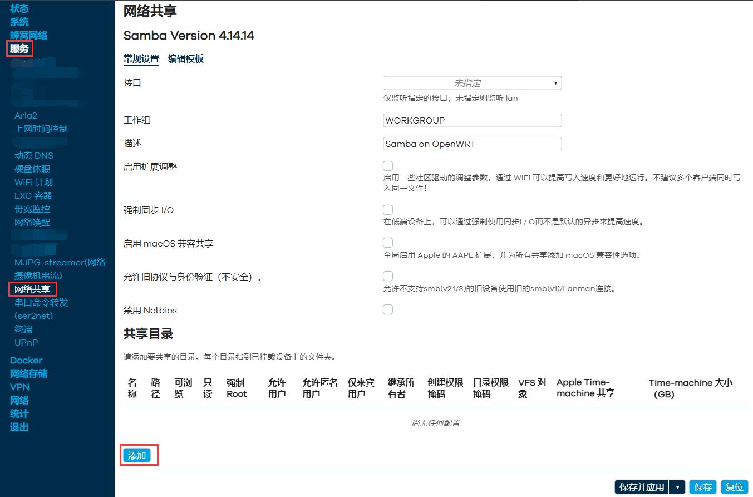Click the 保存 button
753x497 pixels.
(703, 487)
